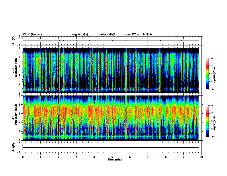This screenshot has height=176, width=227.
Task: Click the "-10" label on ch.1 colorbar
Action: (212, 89)
